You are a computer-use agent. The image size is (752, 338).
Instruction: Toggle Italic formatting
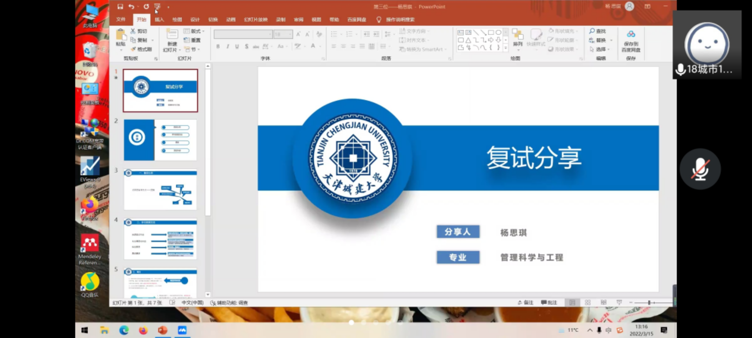[227, 46]
